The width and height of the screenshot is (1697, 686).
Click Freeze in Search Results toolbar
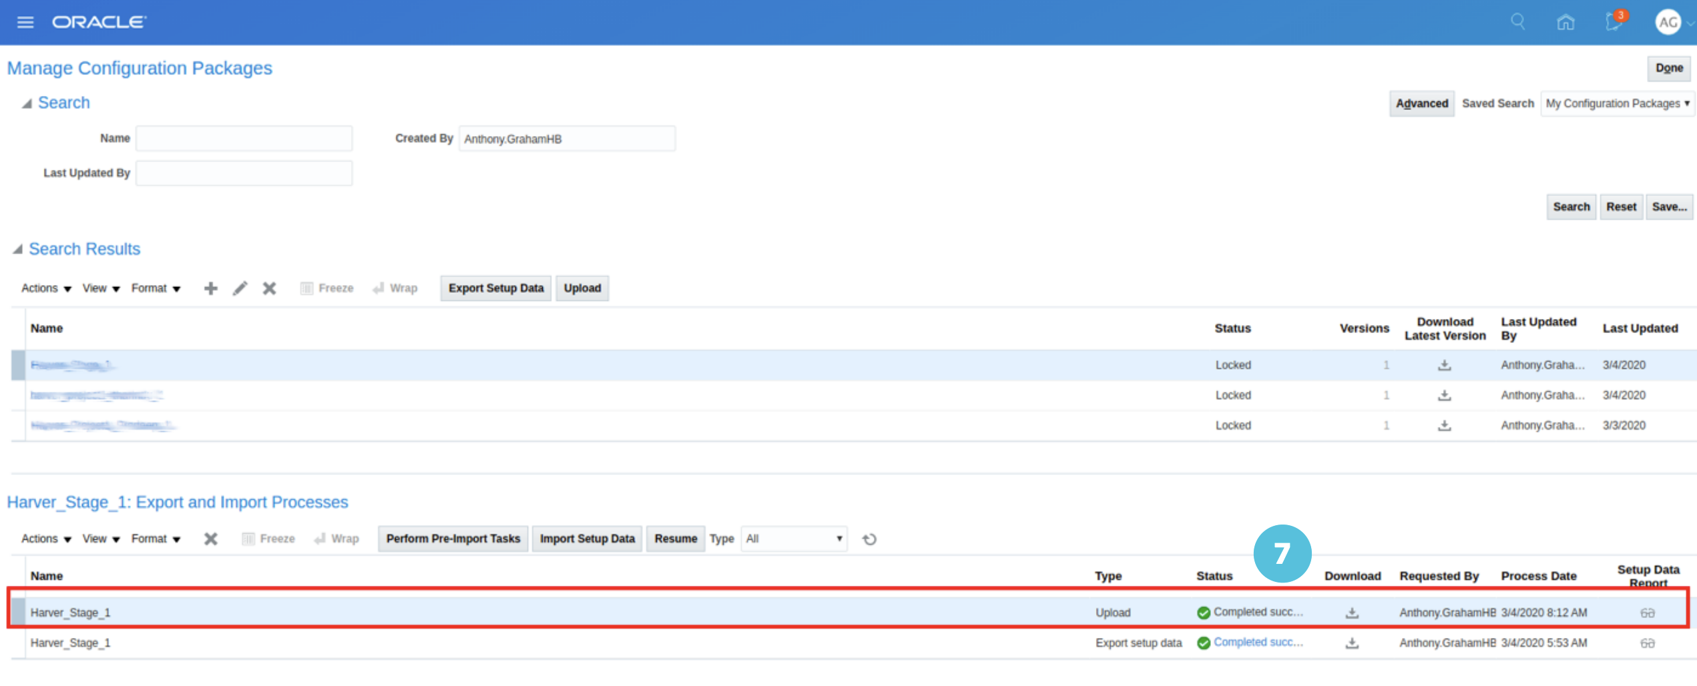[327, 288]
